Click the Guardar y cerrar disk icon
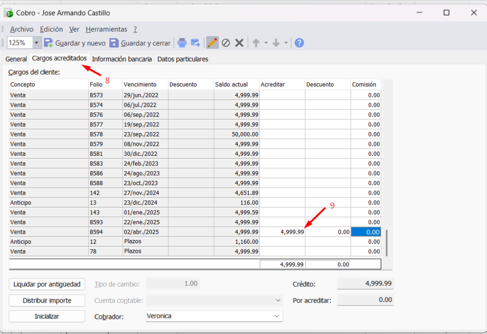Viewport: 487px width, 334px height. 114,43
